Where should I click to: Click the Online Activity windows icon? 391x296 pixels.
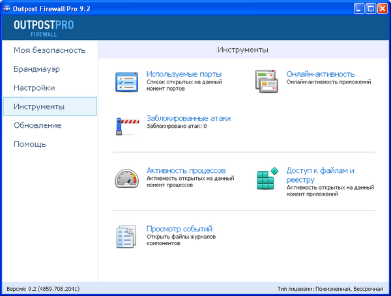click(267, 81)
